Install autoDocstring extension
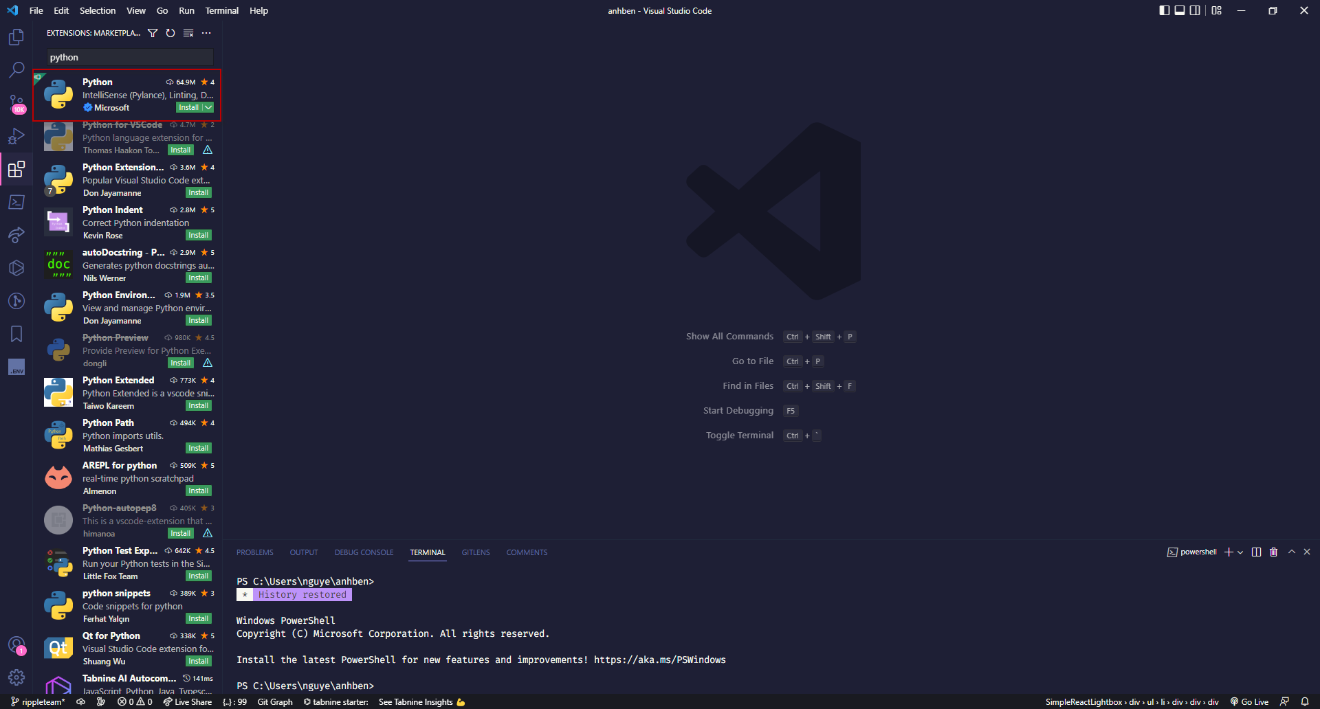This screenshot has height=709, width=1320. point(199,278)
